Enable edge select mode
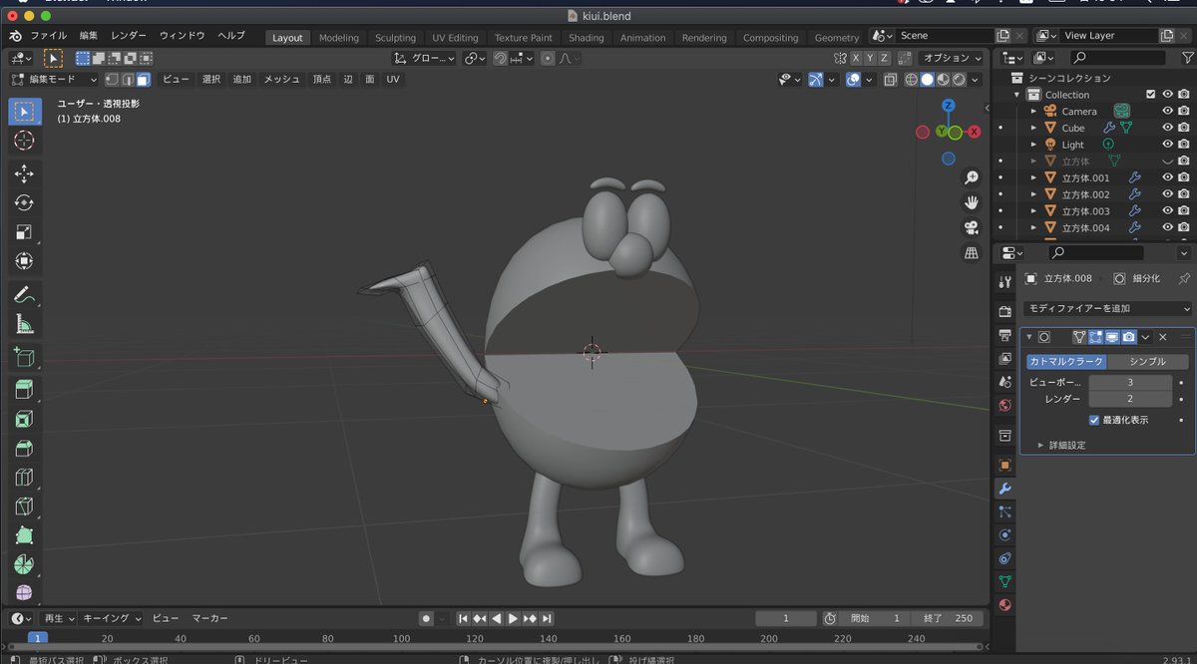The image size is (1197, 664). pos(128,79)
